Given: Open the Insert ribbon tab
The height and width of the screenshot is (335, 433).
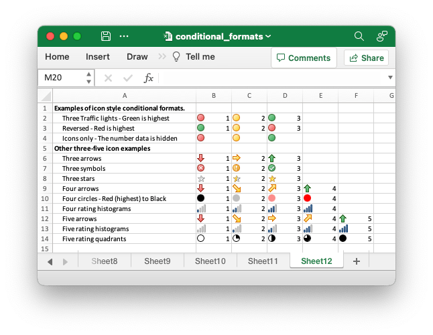Looking at the screenshot, I should pos(97,56).
